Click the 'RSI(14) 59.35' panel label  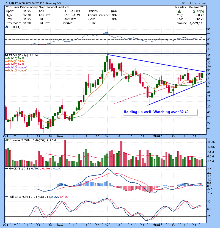click(x=20, y=27)
